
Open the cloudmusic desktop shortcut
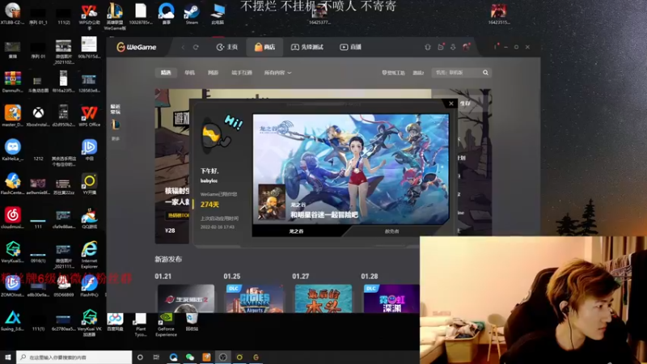(13, 218)
